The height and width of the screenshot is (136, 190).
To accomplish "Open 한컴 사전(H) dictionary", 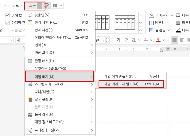I will pyautogui.click(x=60, y=23).
